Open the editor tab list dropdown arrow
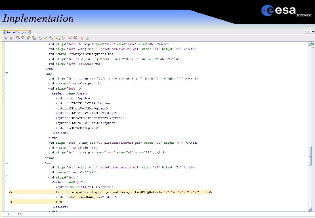This screenshot has height=218, width=315. (313, 32)
